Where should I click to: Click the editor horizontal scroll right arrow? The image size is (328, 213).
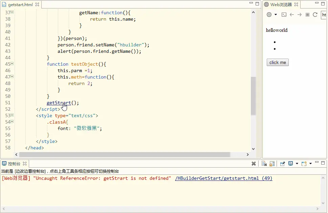pos(248,155)
